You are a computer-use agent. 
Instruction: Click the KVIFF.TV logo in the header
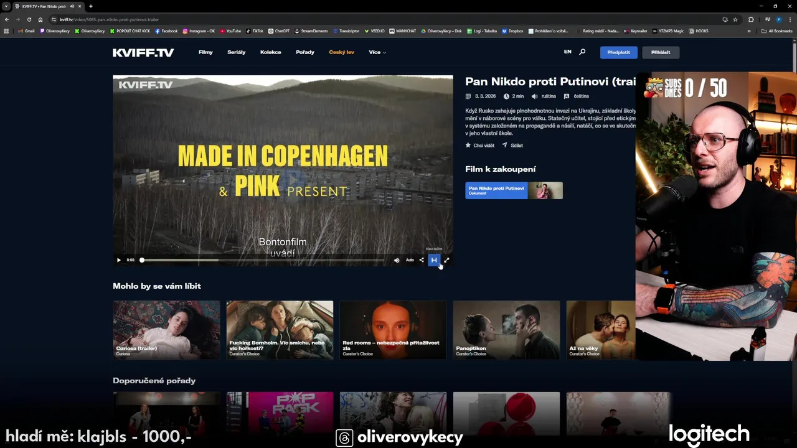point(143,52)
